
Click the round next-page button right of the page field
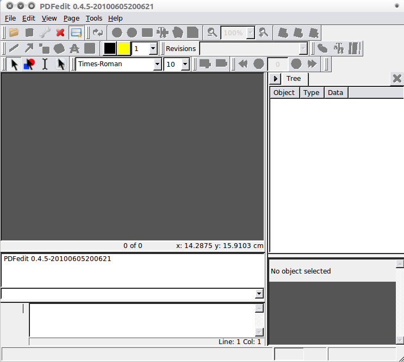point(296,63)
